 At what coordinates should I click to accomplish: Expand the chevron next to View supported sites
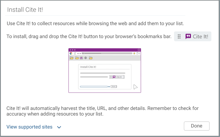[x=59, y=127]
